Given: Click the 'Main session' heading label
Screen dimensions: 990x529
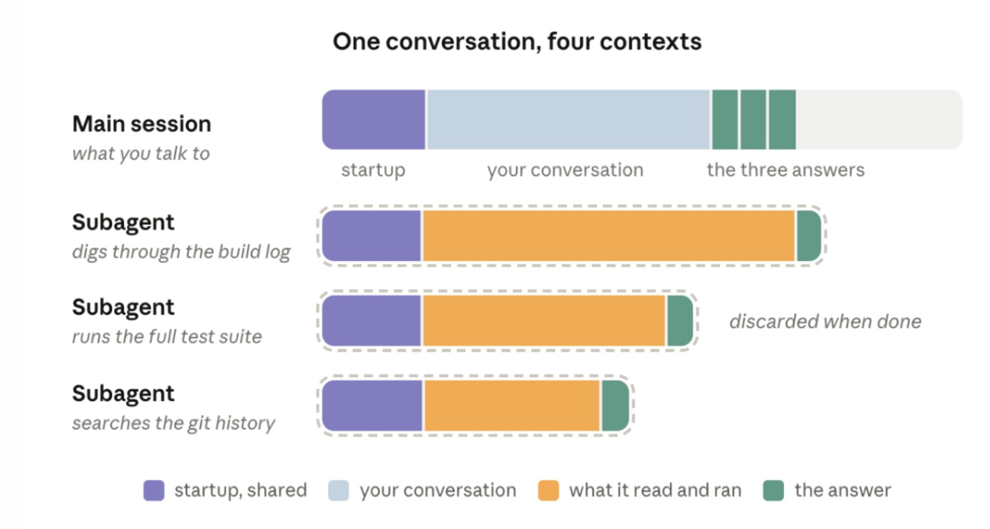Looking at the screenshot, I should pos(142,124).
